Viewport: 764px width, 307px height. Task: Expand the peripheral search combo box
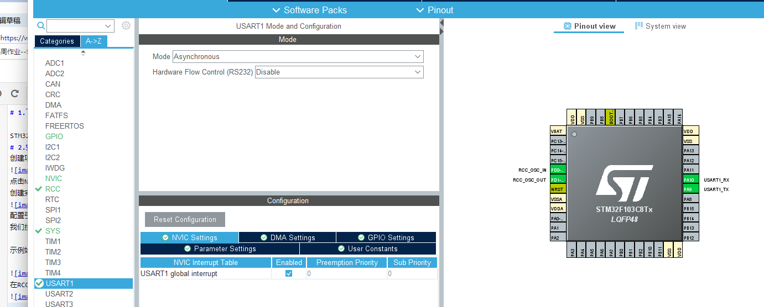click(x=107, y=26)
